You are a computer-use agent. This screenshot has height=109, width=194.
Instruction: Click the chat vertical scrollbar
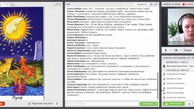point(158,86)
